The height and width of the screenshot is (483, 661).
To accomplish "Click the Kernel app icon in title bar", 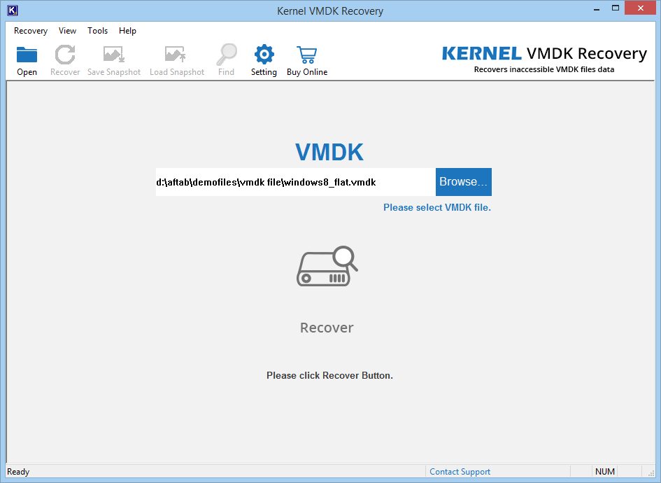I will point(13,10).
